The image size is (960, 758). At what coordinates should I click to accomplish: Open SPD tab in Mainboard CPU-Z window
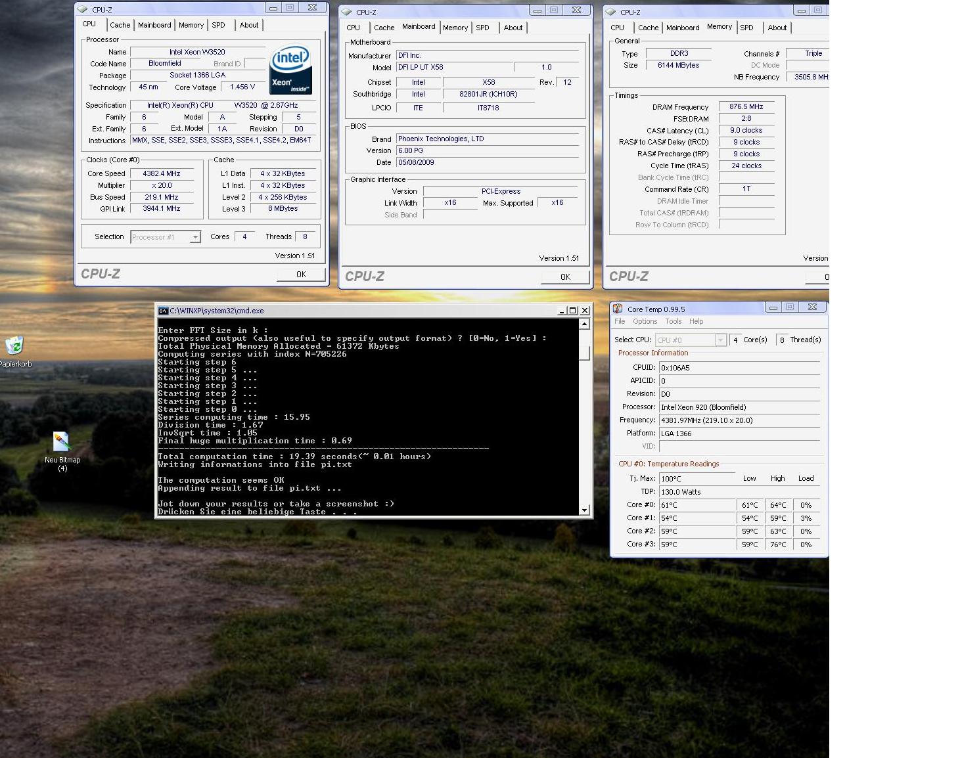[x=482, y=28]
